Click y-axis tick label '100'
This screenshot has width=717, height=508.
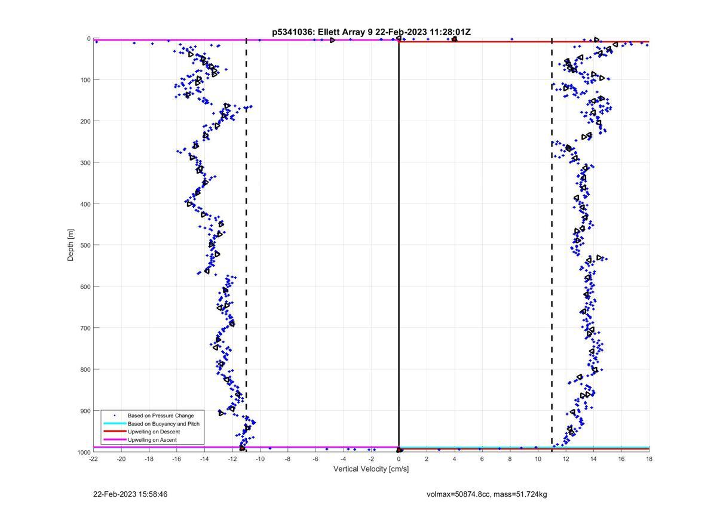85,80
